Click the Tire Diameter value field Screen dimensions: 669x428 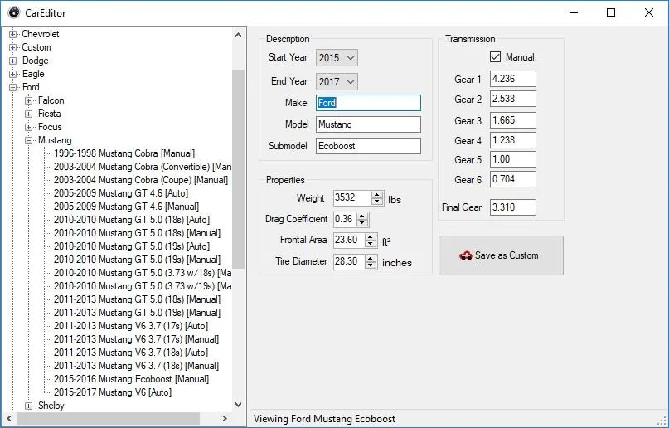pyautogui.click(x=349, y=261)
